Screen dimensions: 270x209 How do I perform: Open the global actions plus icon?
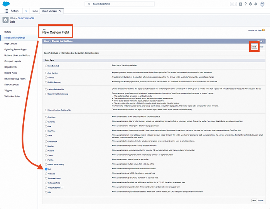click(x=241, y=4)
